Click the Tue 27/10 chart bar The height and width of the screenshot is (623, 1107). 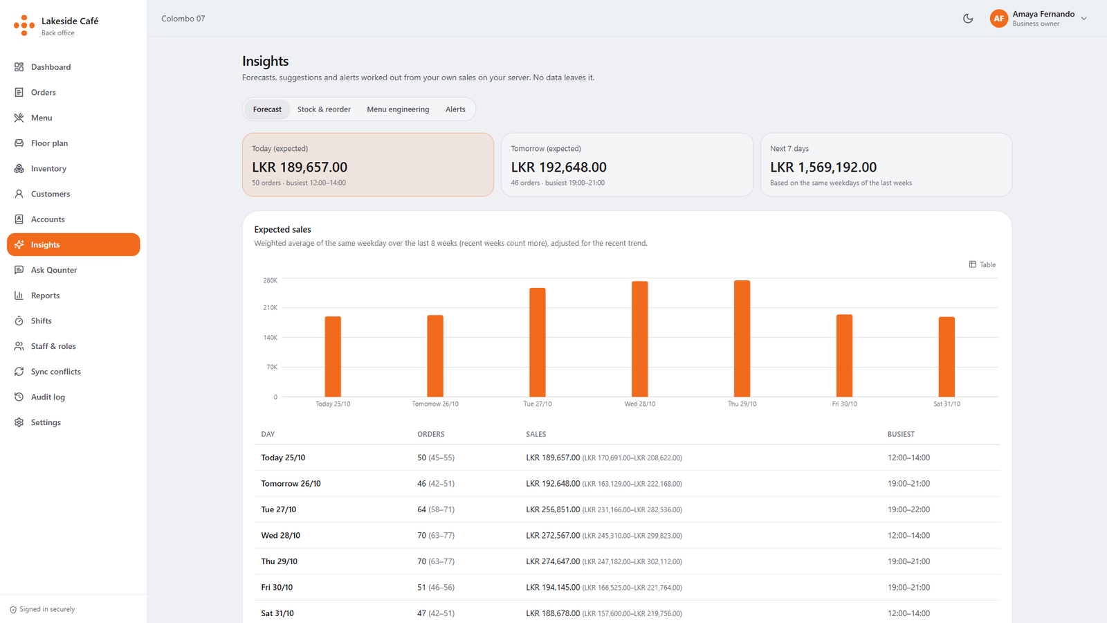(x=538, y=342)
